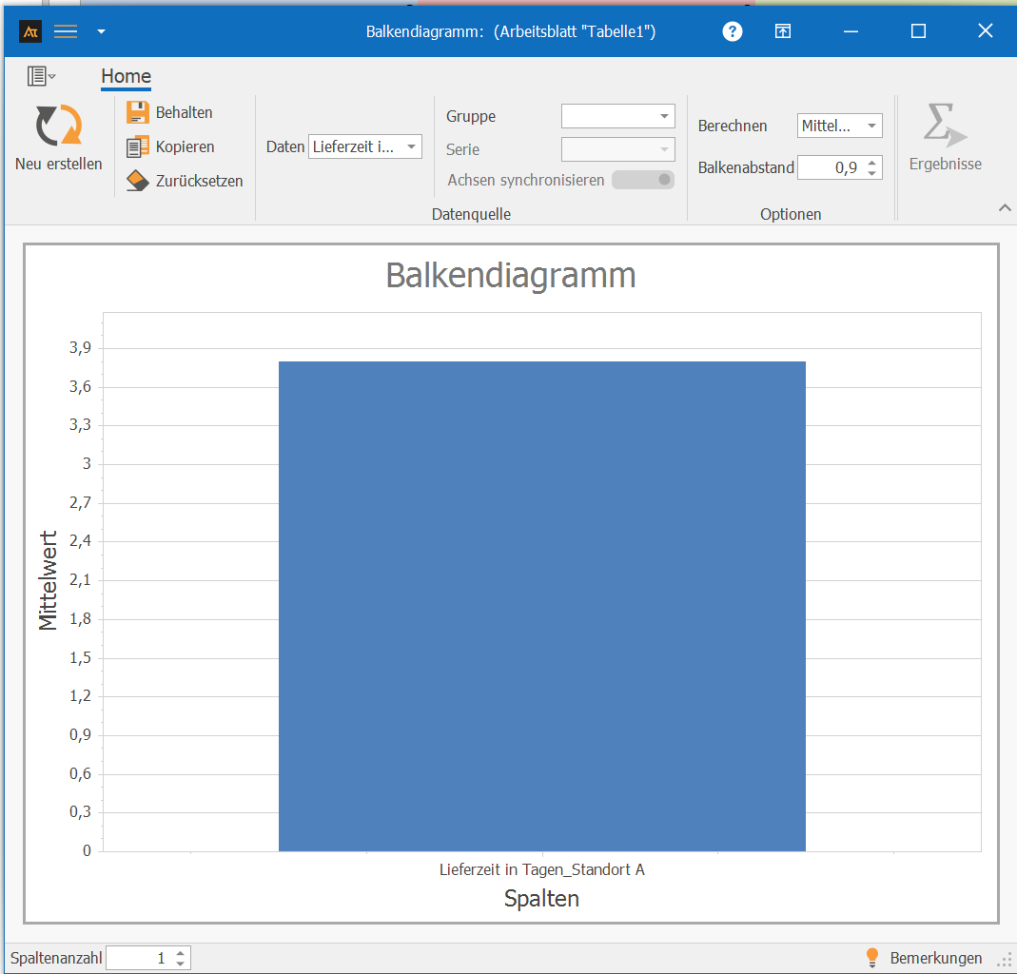Click the Kopieren copy icon
This screenshot has width=1017, height=974.
(138, 146)
